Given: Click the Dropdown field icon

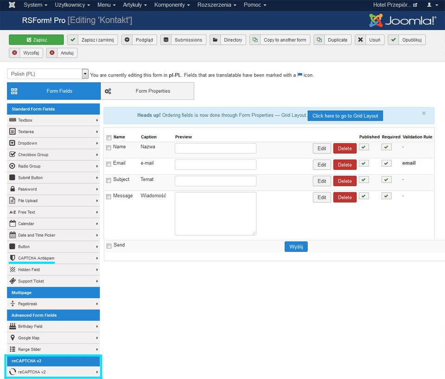Looking at the screenshot, I should (x=12, y=143).
